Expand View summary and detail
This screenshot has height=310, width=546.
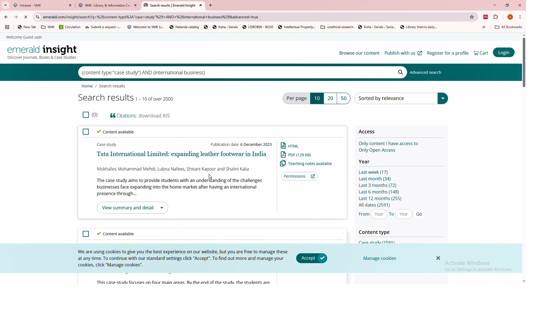click(132, 208)
